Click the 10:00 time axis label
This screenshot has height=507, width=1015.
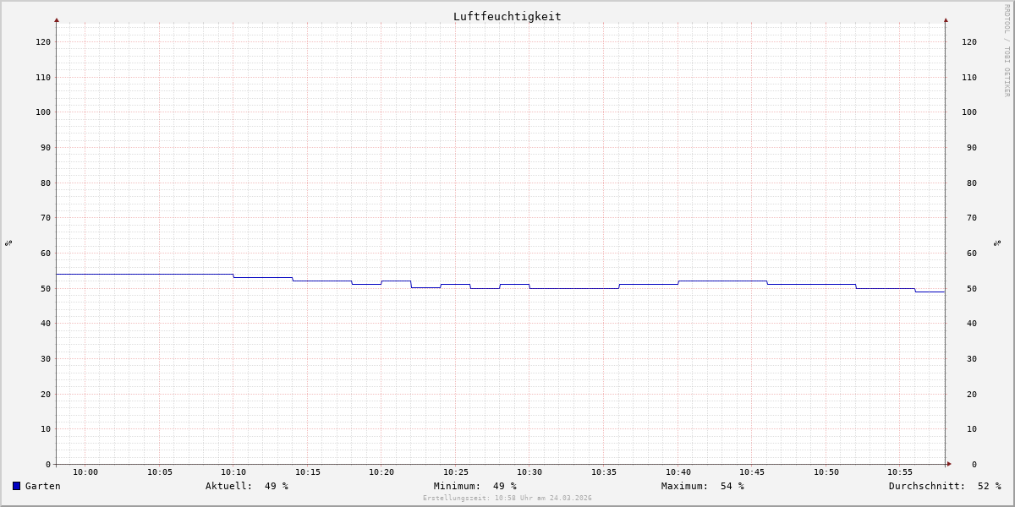point(85,472)
